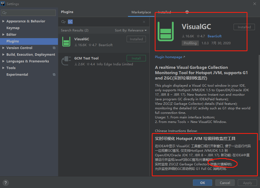Open the Plugin homepage link
Image resolution: width=260 pixels, height=188 pixels.
169,57
